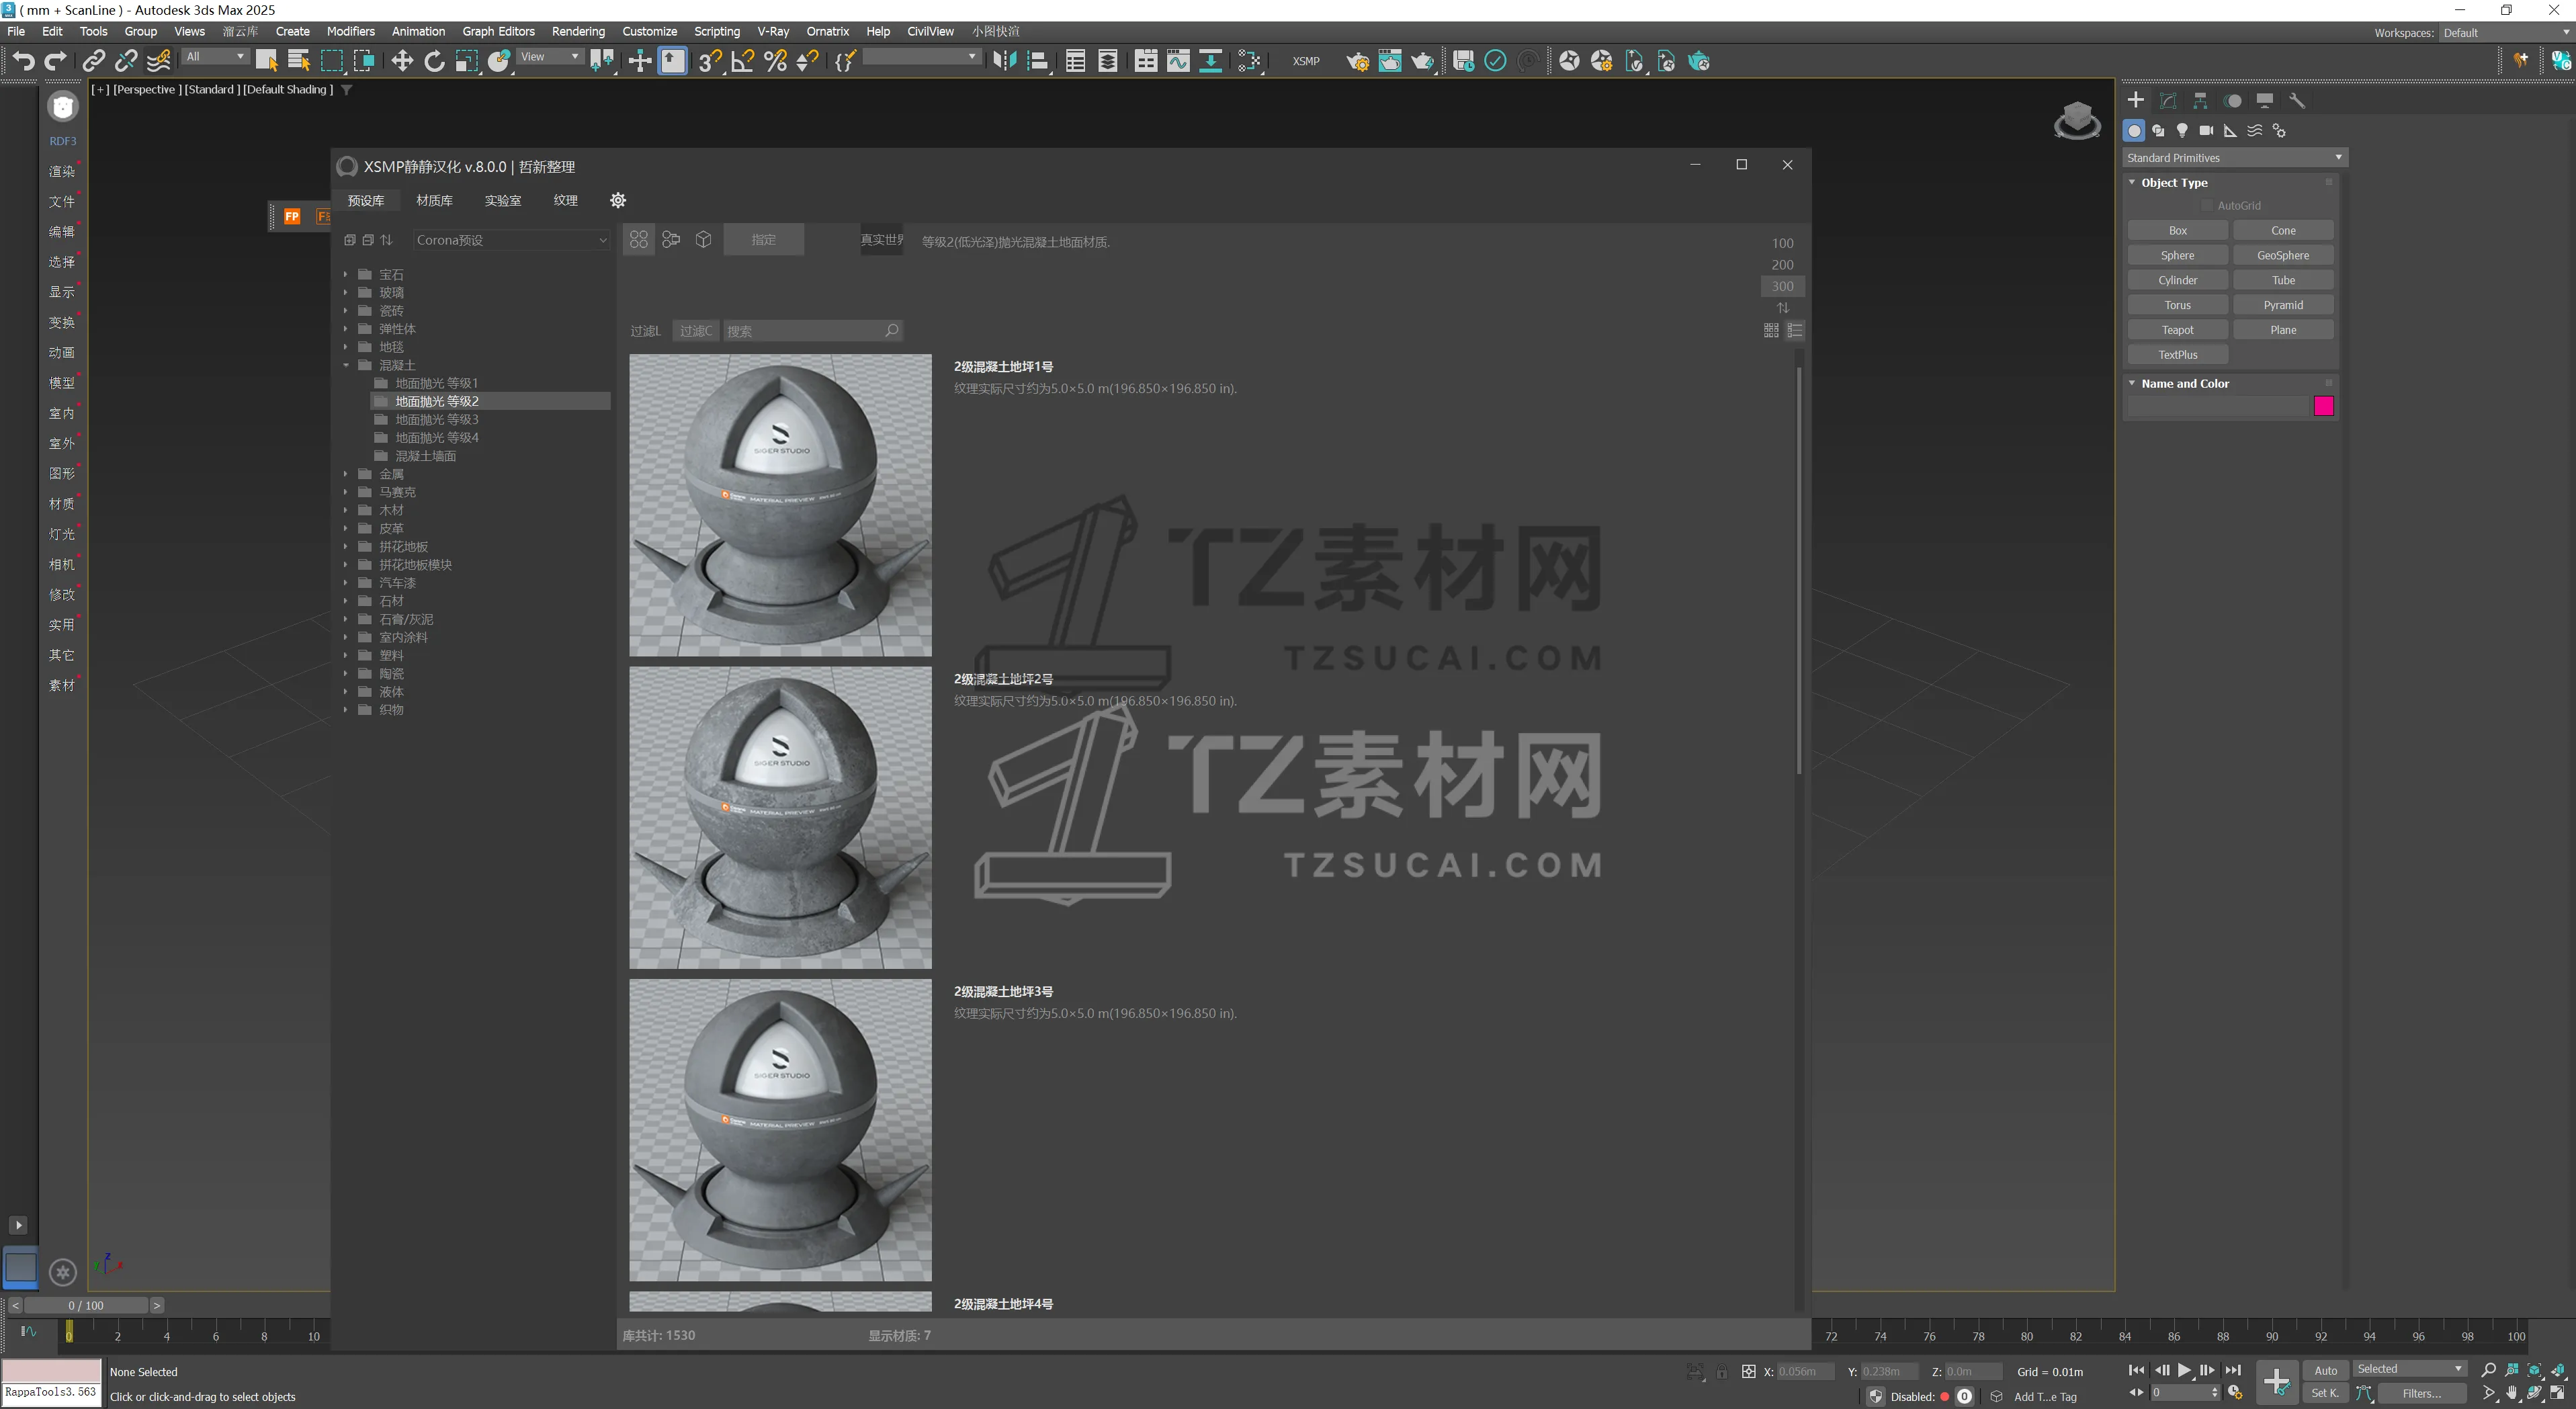Click the Teapot primitive button
This screenshot has height=1409, width=2576.
(2177, 330)
